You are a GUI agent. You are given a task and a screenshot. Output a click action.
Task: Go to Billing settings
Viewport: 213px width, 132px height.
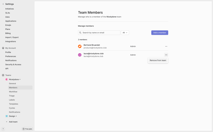(x=8, y=33)
